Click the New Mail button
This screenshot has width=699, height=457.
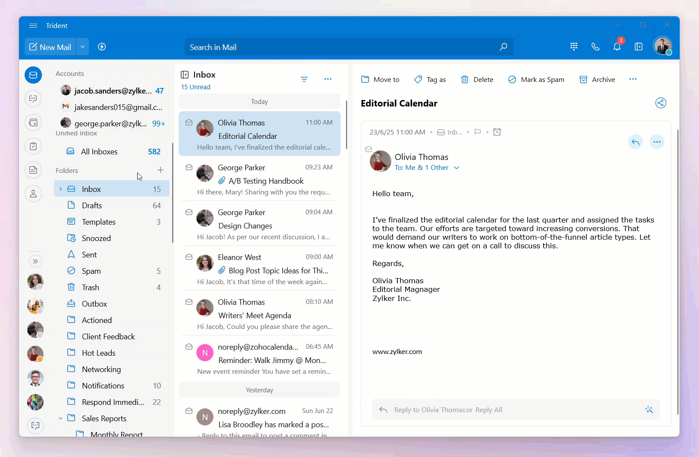[x=50, y=47]
